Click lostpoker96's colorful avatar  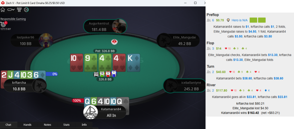(x=46, y=40)
